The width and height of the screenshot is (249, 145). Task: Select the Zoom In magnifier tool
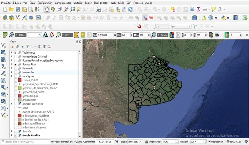click(59, 9)
